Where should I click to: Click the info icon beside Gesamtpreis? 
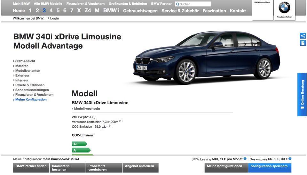click(290, 159)
